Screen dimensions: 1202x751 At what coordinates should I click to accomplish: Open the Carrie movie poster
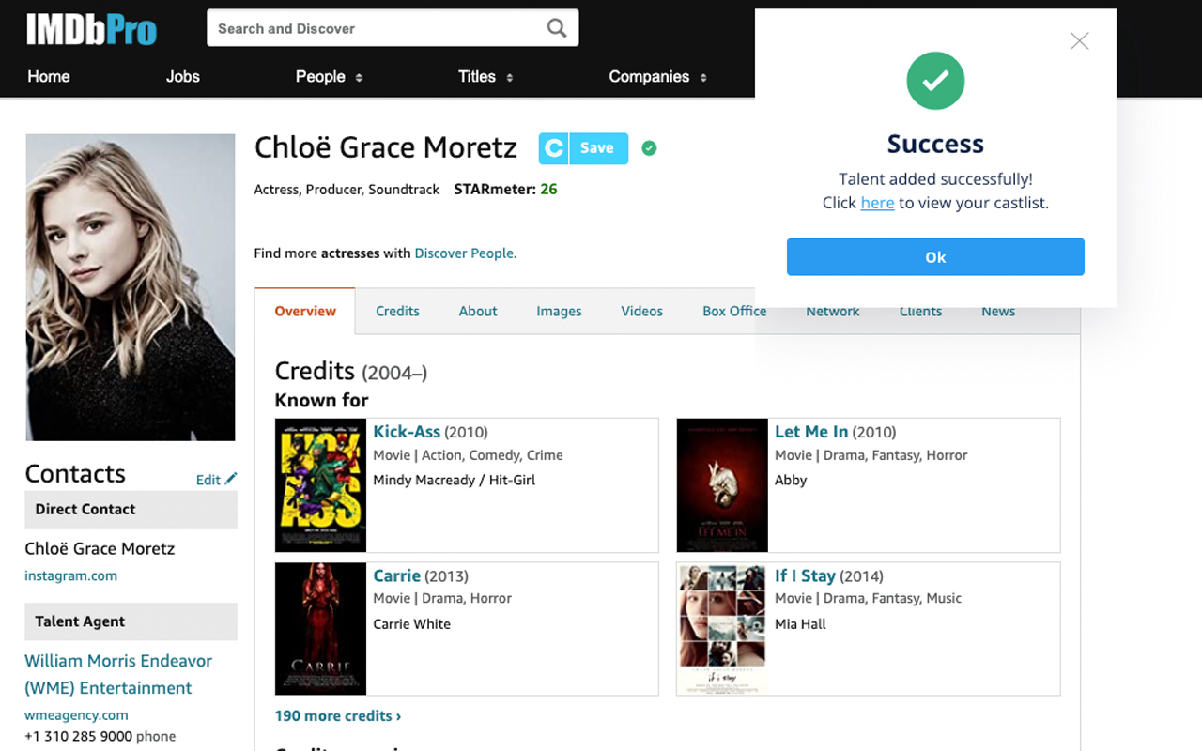click(320, 628)
